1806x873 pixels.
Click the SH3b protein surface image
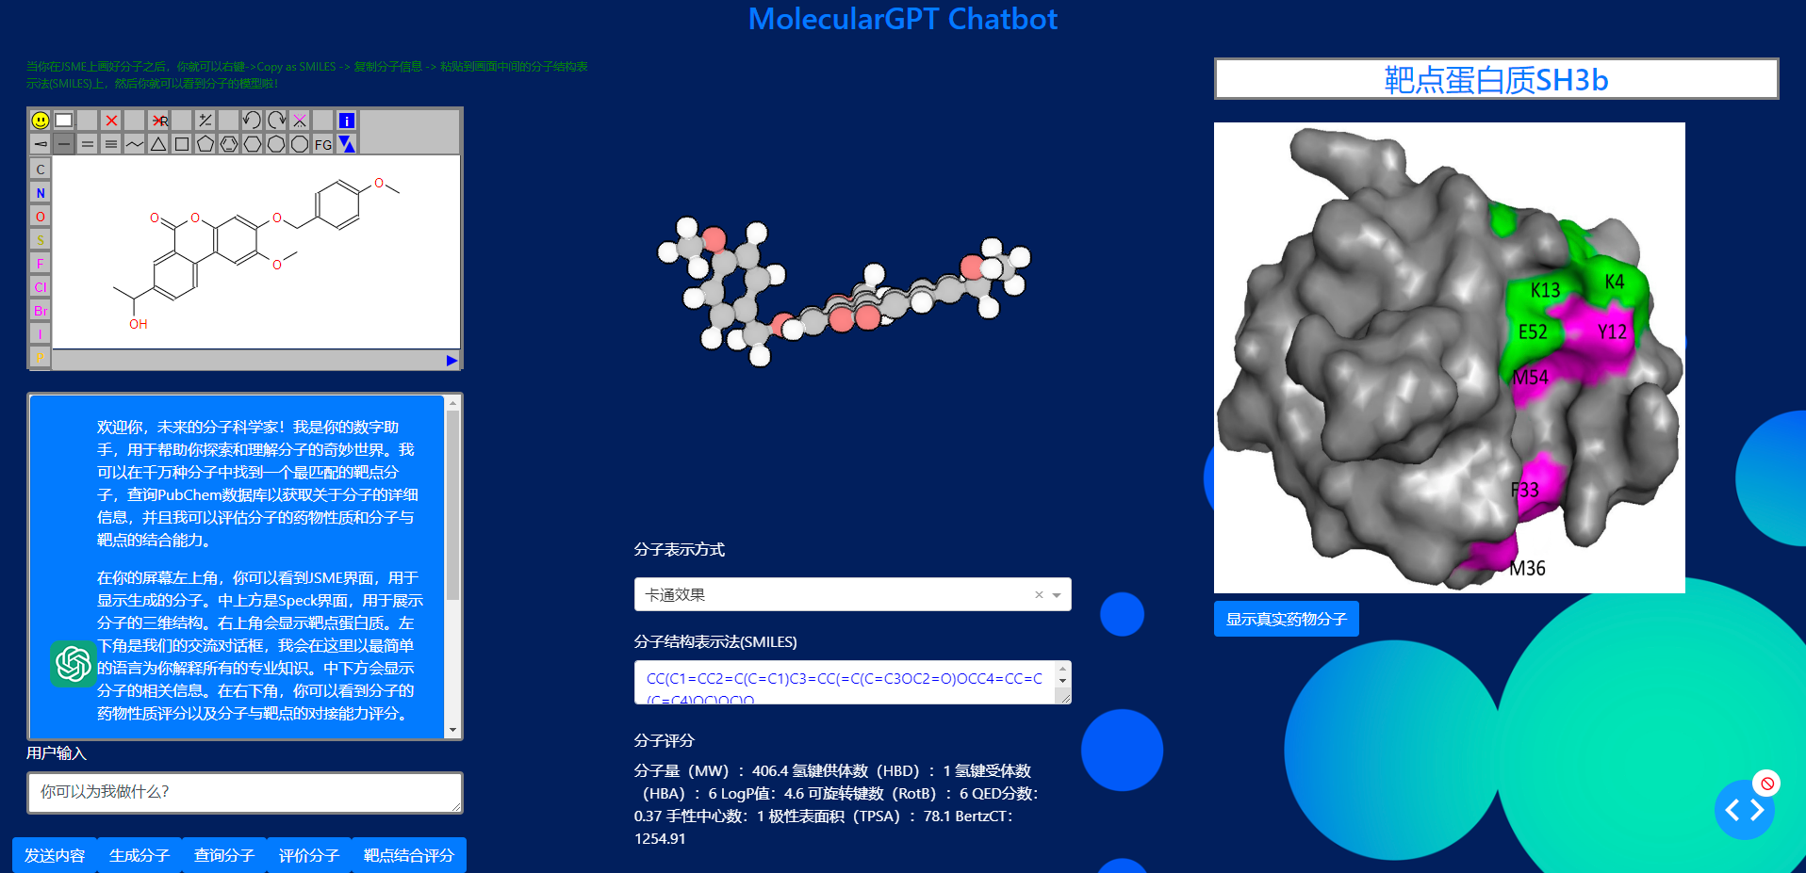coord(1450,358)
